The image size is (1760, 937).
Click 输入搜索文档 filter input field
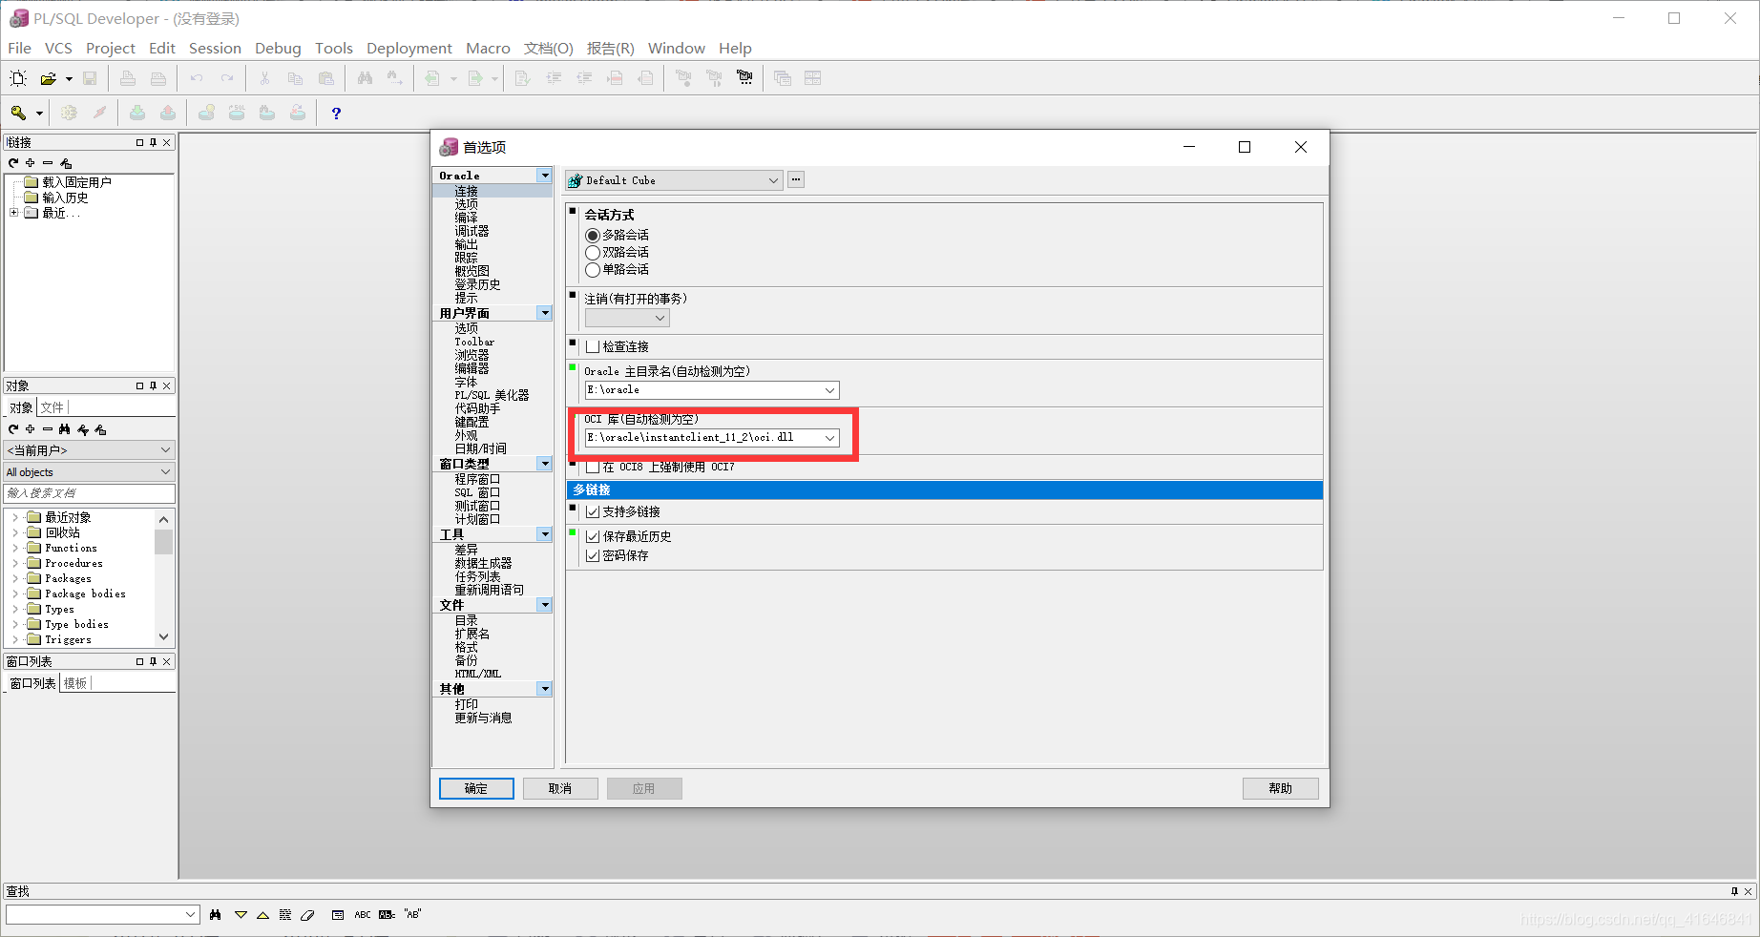pos(90,493)
